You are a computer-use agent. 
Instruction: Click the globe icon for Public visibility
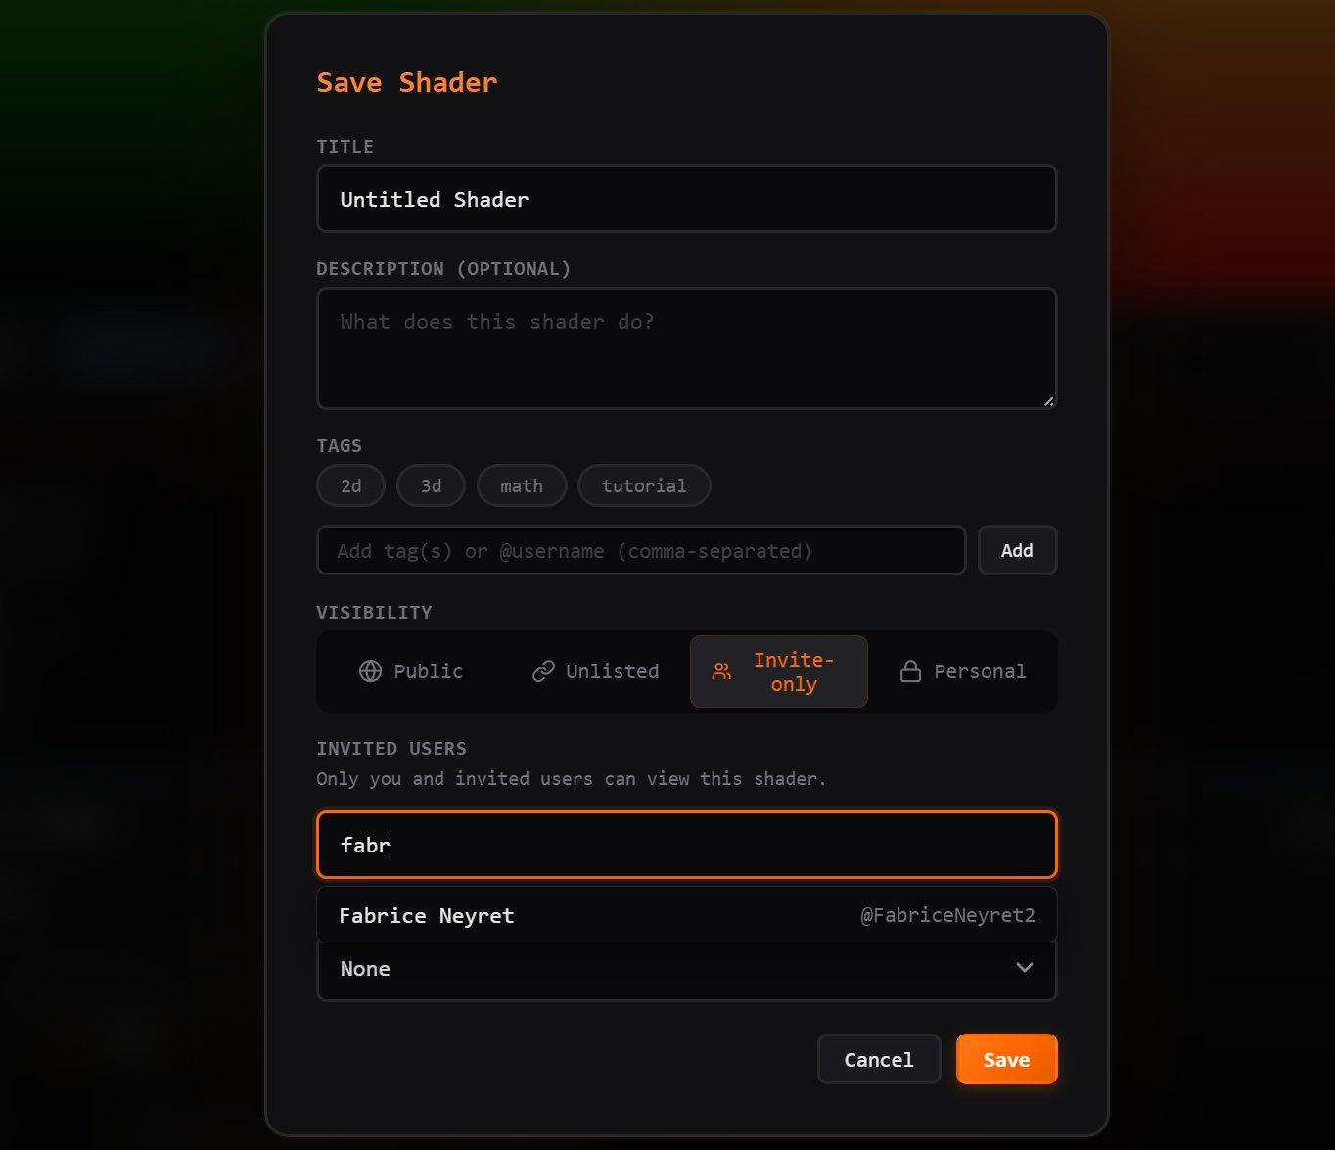point(370,671)
